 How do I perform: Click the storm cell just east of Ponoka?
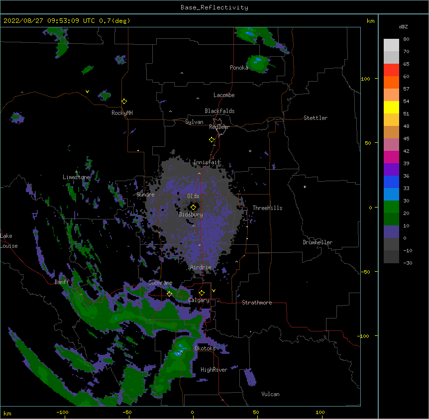point(258,64)
